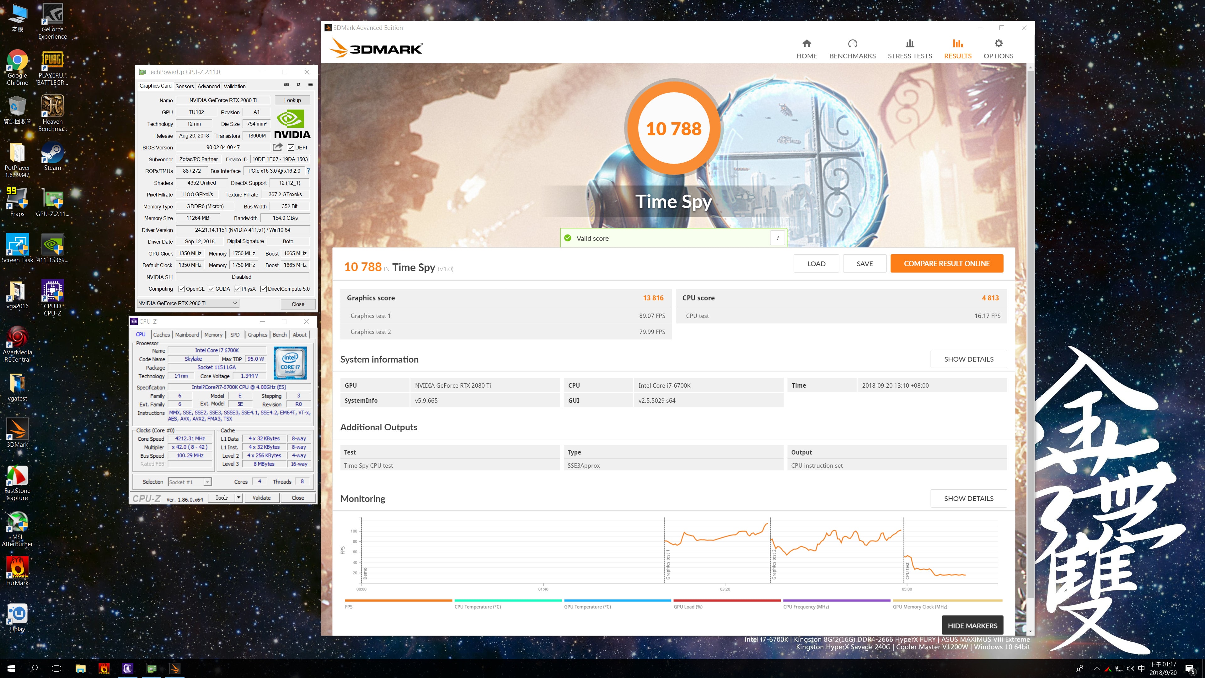Switch to the Validation tab in GPU-Z
This screenshot has height=678, width=1205.
234,86
